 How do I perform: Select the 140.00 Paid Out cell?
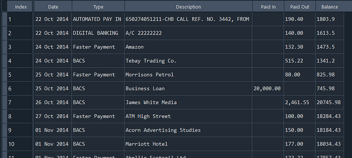[299, 33]
